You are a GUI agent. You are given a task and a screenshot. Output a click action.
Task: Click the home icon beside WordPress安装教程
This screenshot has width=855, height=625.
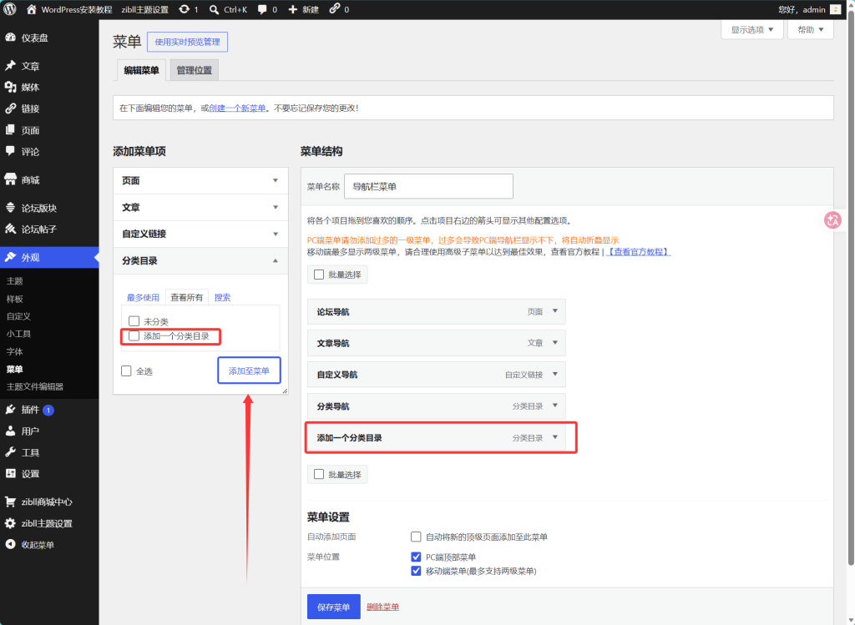(31, 9)
